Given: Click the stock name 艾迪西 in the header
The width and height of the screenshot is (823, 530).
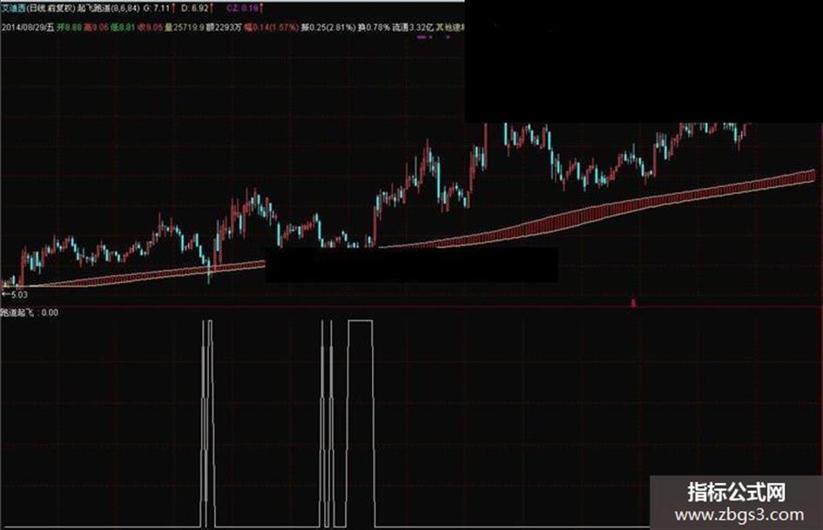Looking at the screenshot, I should click(x=13, y=9).
